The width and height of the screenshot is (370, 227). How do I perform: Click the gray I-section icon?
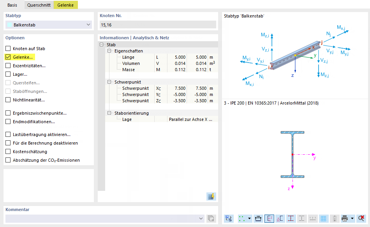pyautogui.click(x=301, y=218)
